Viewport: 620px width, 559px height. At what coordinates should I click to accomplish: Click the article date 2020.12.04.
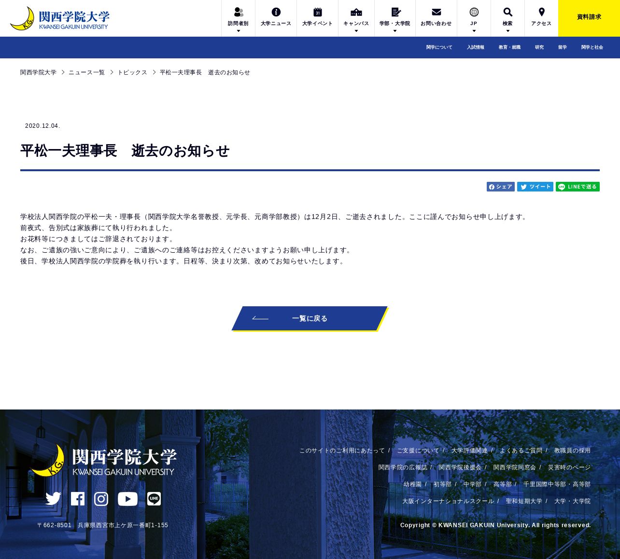click(42, 126)
